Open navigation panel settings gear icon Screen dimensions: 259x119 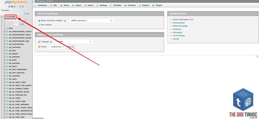click(x=20, y=6)
